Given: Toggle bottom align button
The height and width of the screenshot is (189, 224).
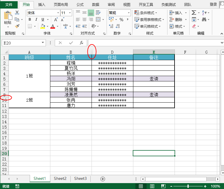Looking at the screenshot, I should pyautogui.click(x=91, y=13).
